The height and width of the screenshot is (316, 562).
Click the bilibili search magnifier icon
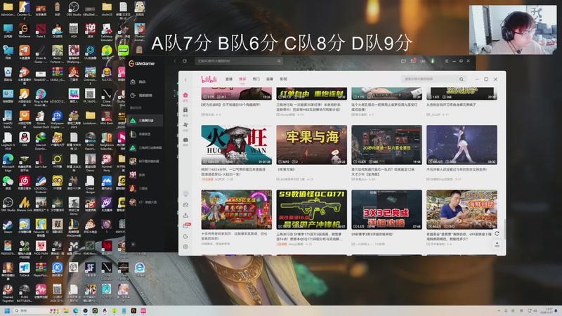[x=462, y=79]
